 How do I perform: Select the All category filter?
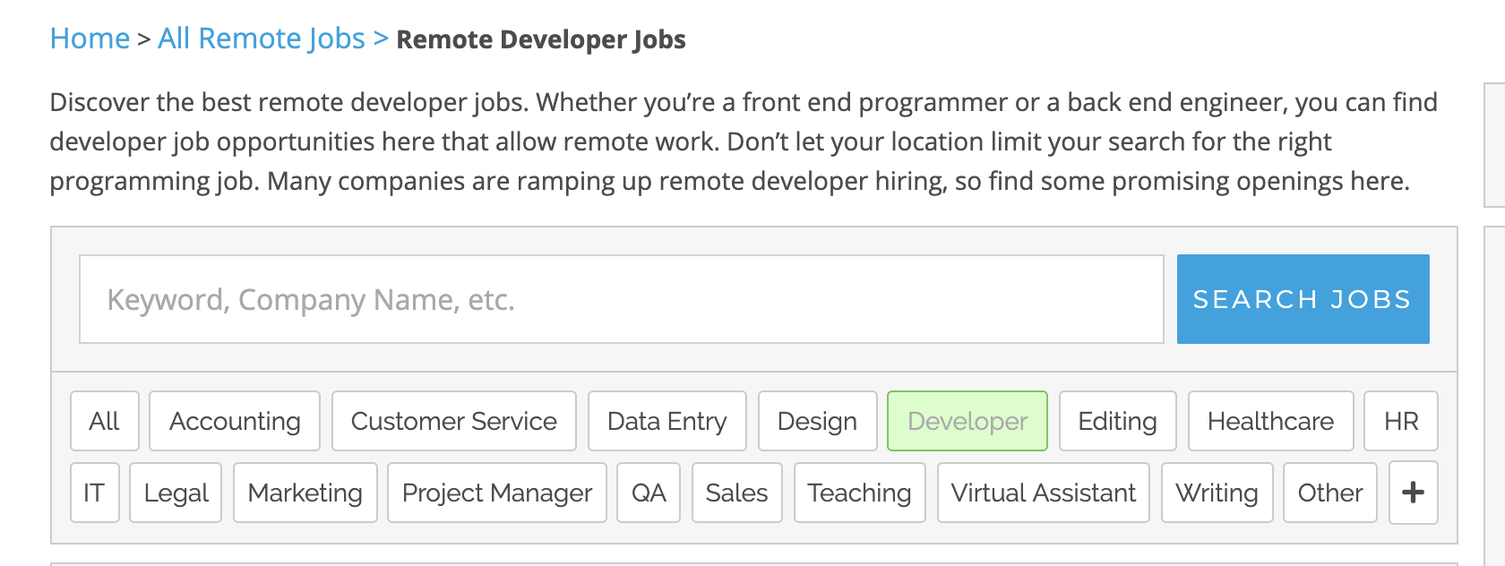105,421
